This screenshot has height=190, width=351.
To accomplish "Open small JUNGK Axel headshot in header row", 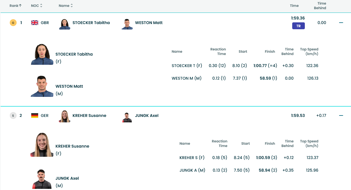I will point(127,117).
